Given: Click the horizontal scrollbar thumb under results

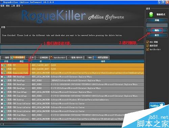Looking at the screenshot, I should 42,124.
